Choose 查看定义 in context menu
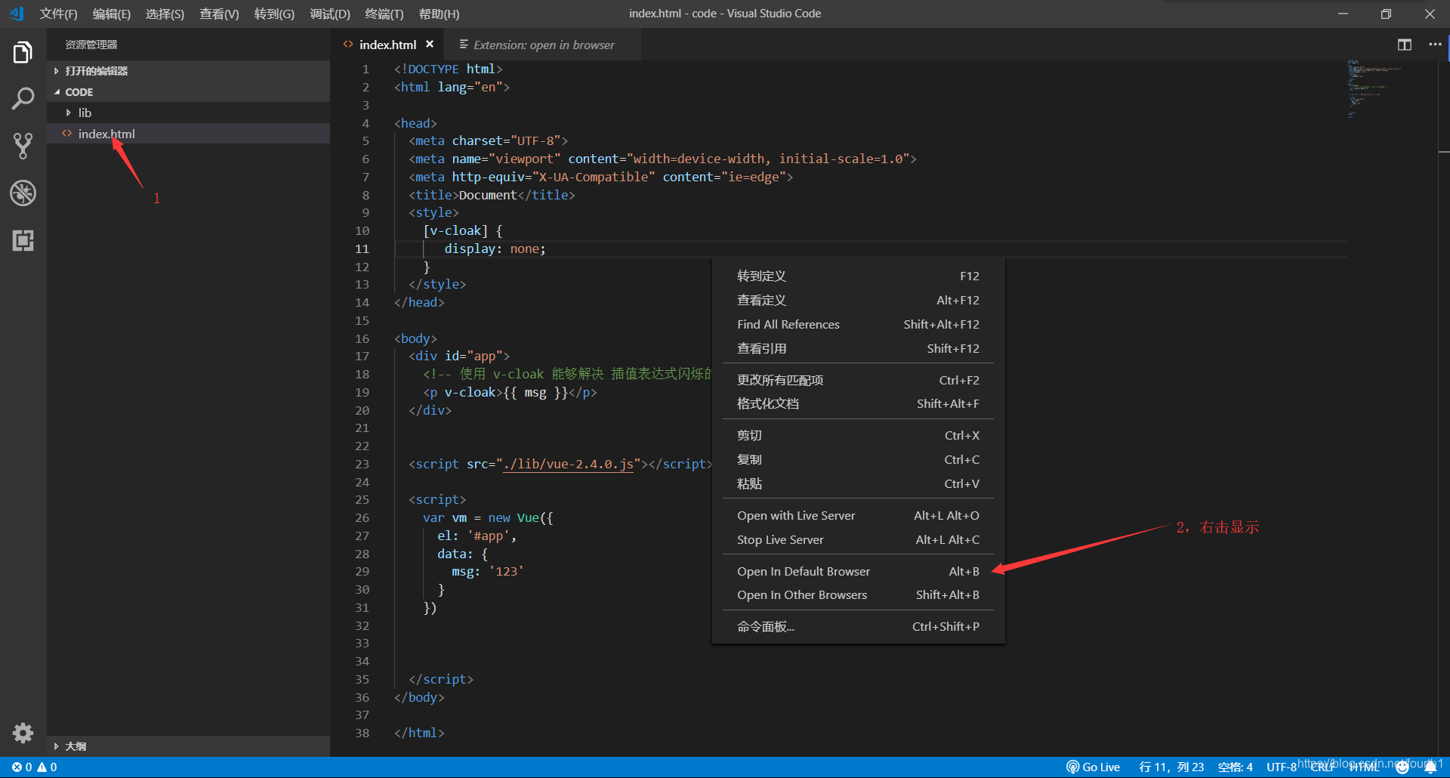Viewport: 1450px width, 778px height. (x=858, y=301)
